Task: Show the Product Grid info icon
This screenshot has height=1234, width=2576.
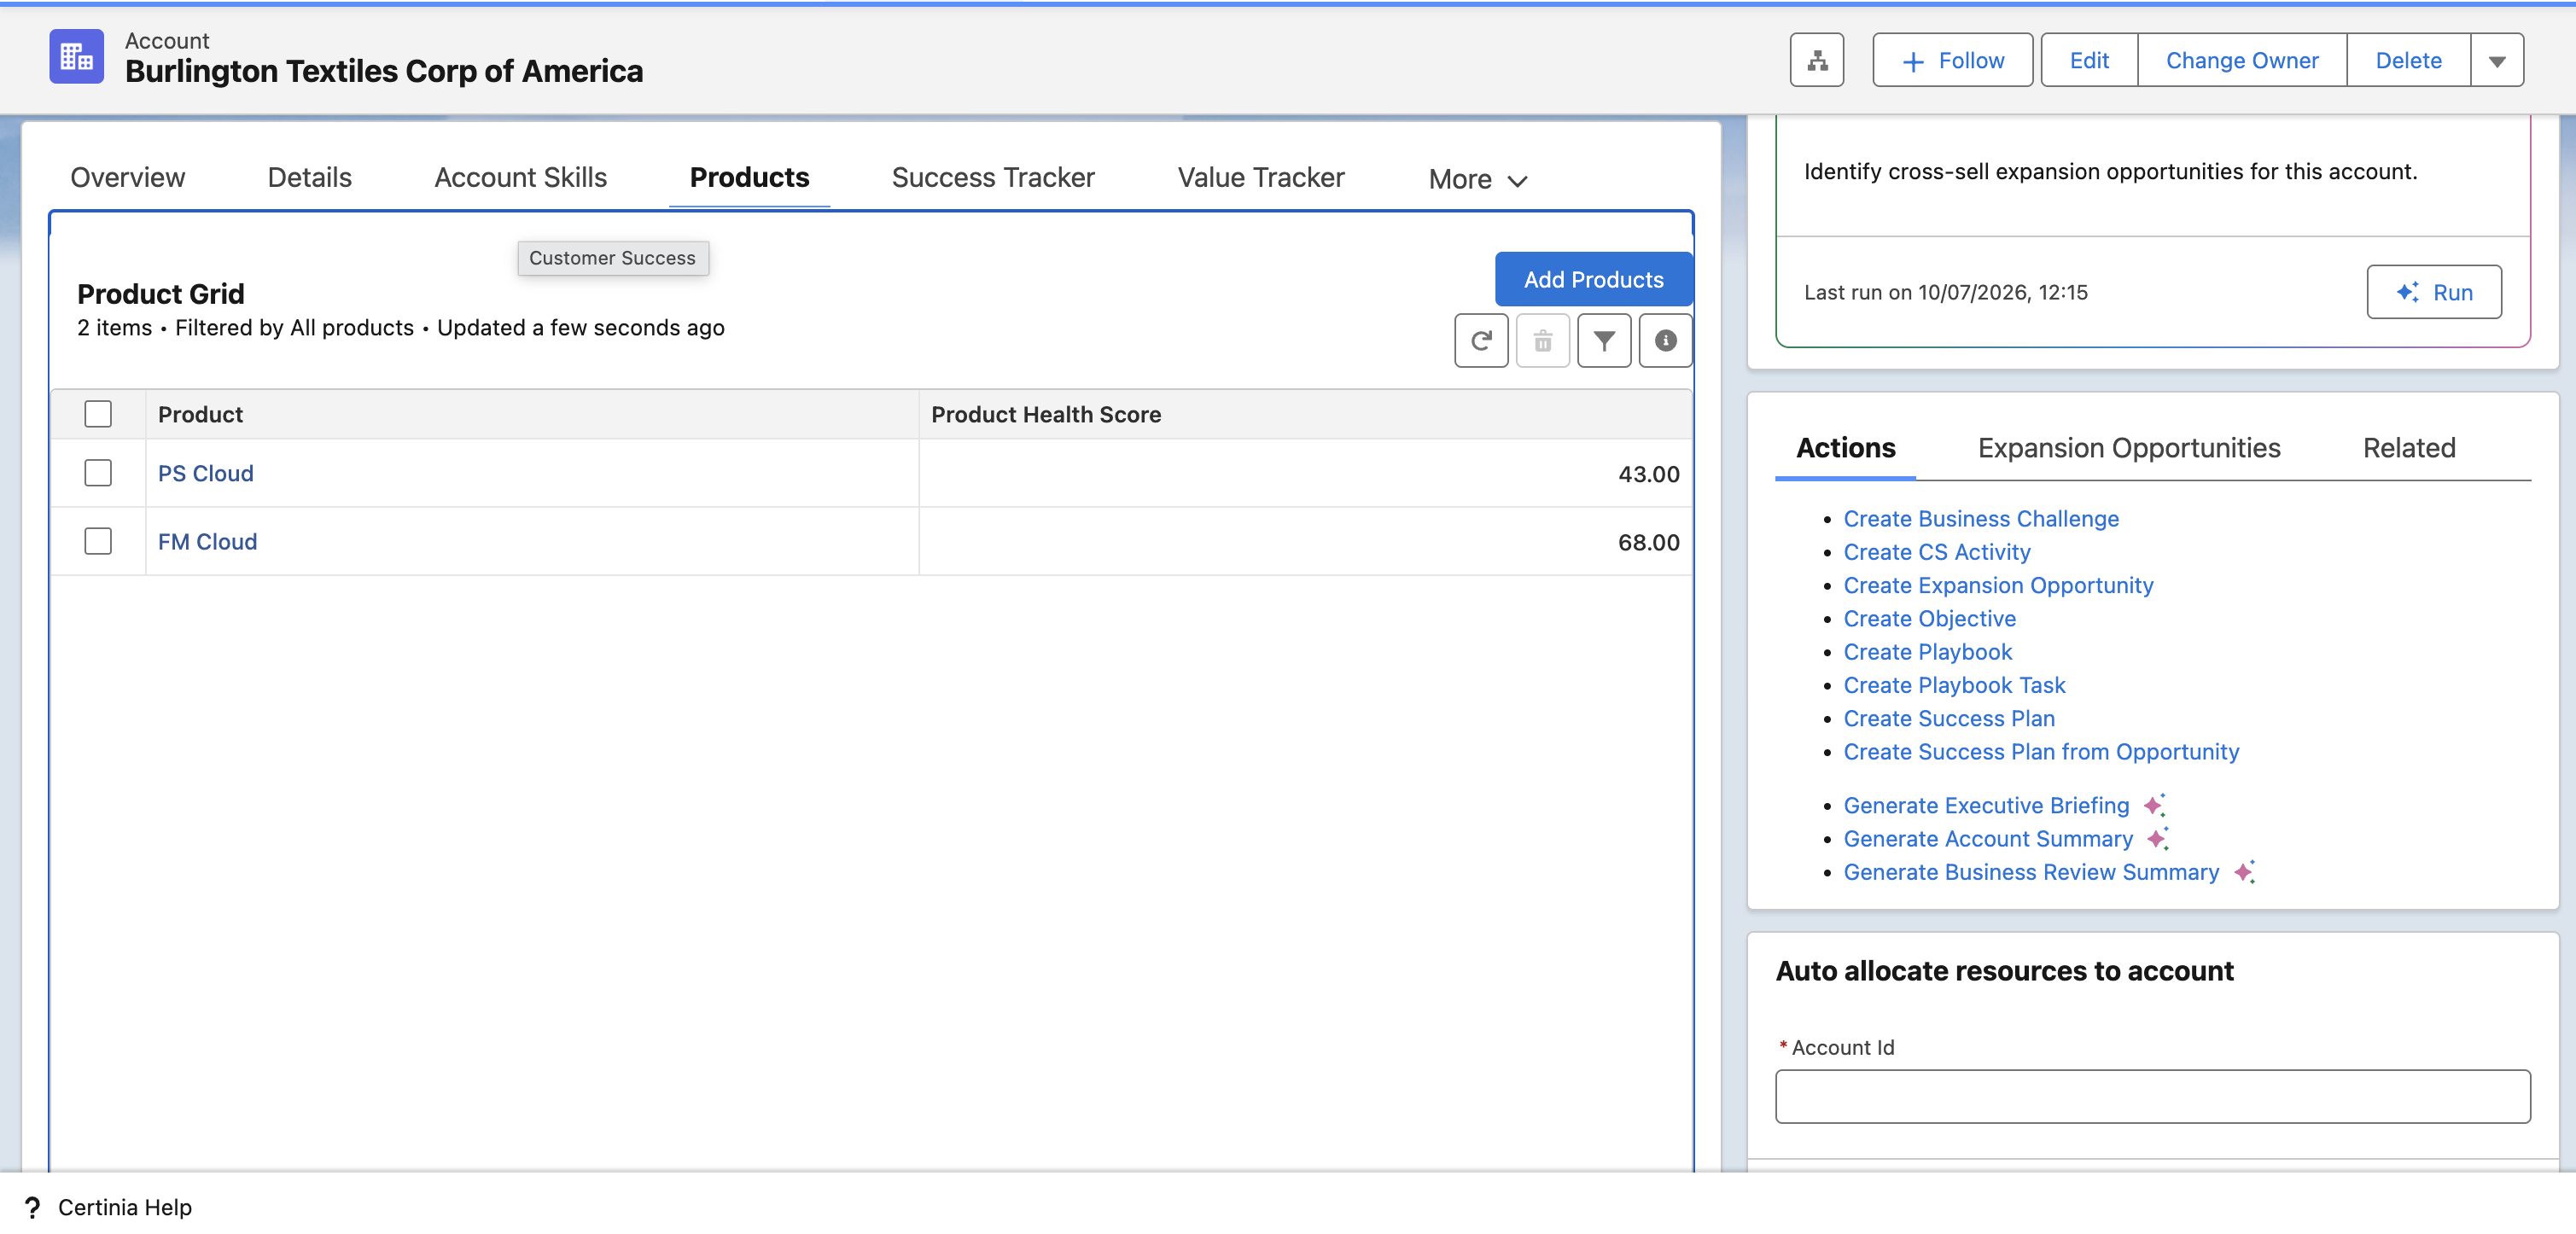Action: click(1665, 341)
